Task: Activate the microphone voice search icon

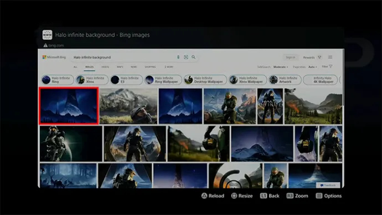Action: (178, 57)
